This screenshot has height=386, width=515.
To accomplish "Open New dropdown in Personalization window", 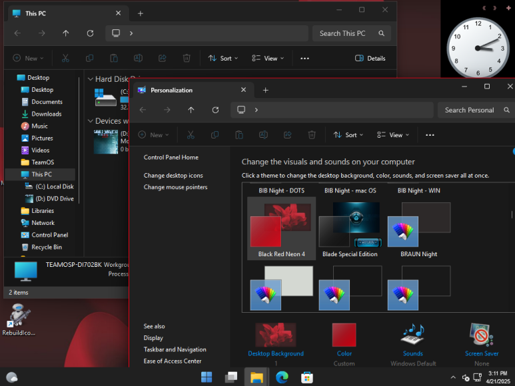I will [x=153, y=135].
